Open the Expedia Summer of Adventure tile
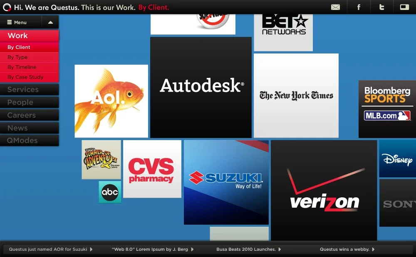This screenshot has width=416, height=257. (x=101, y=160)
